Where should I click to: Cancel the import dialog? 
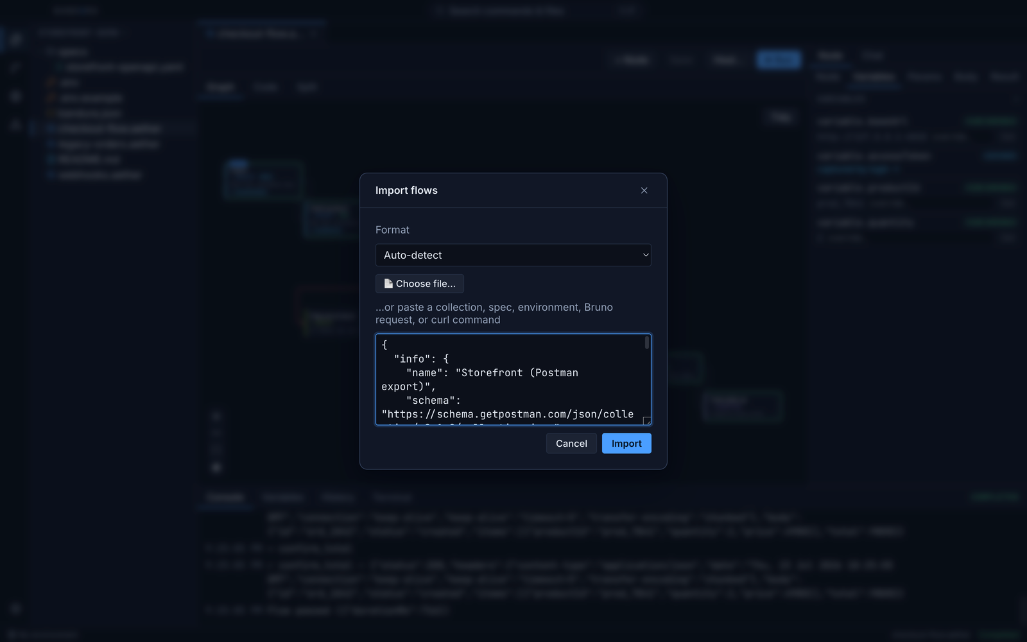coord(571,444)
